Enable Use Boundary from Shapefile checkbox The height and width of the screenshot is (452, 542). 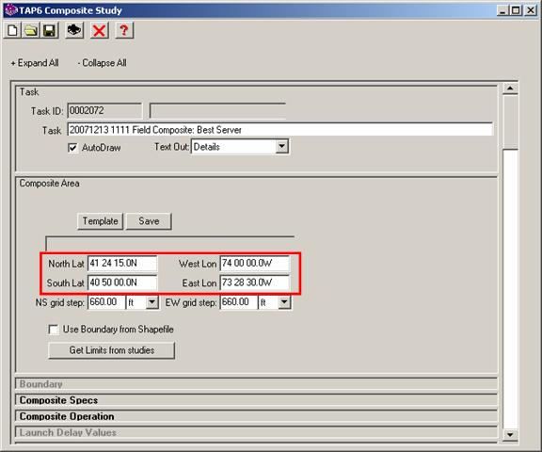54,330
